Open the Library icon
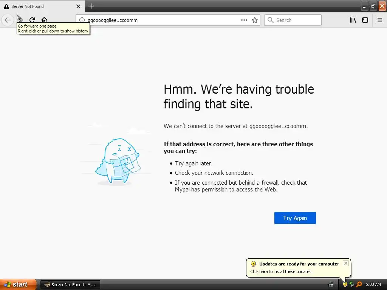 pyautogui.click(x=353, y=20)
